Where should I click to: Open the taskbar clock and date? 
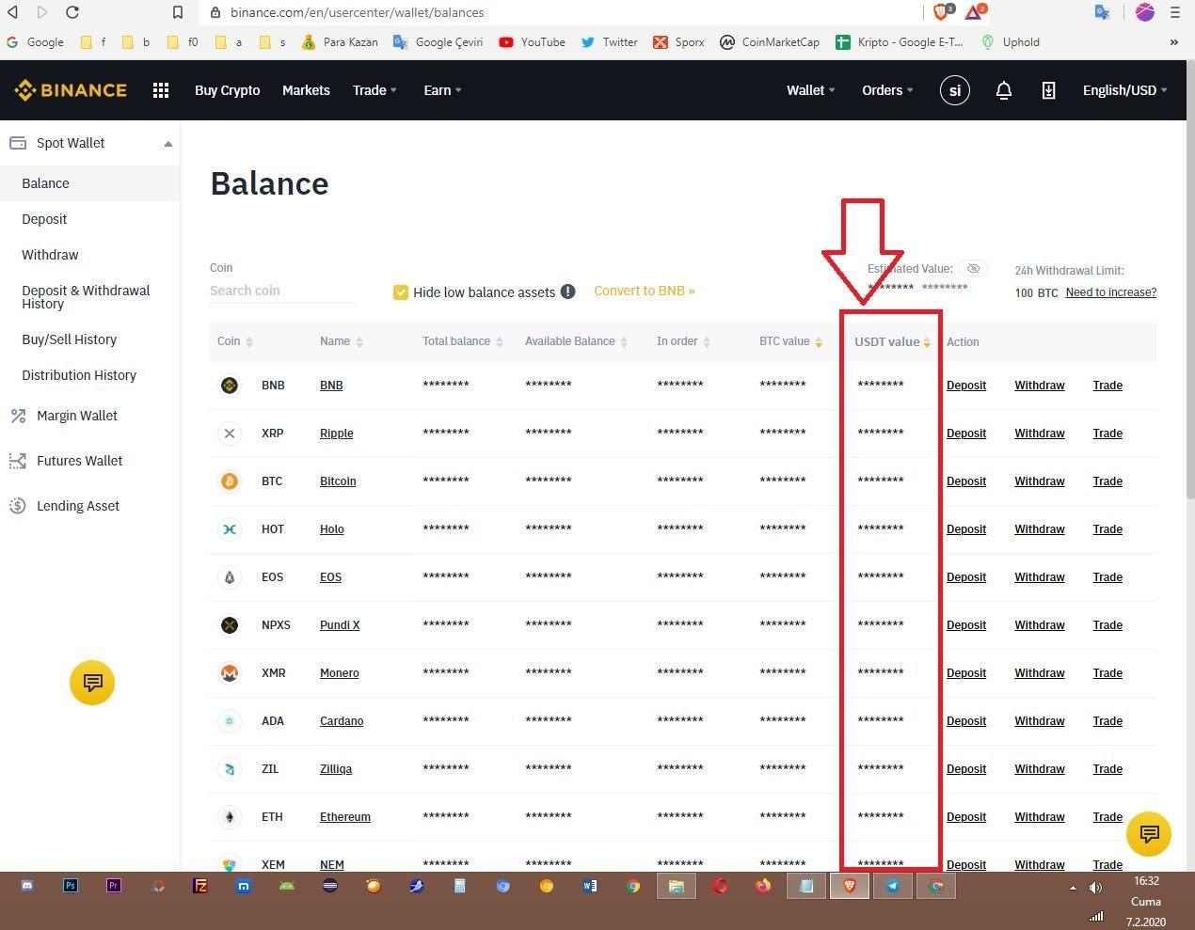[x=1146, y=901]
